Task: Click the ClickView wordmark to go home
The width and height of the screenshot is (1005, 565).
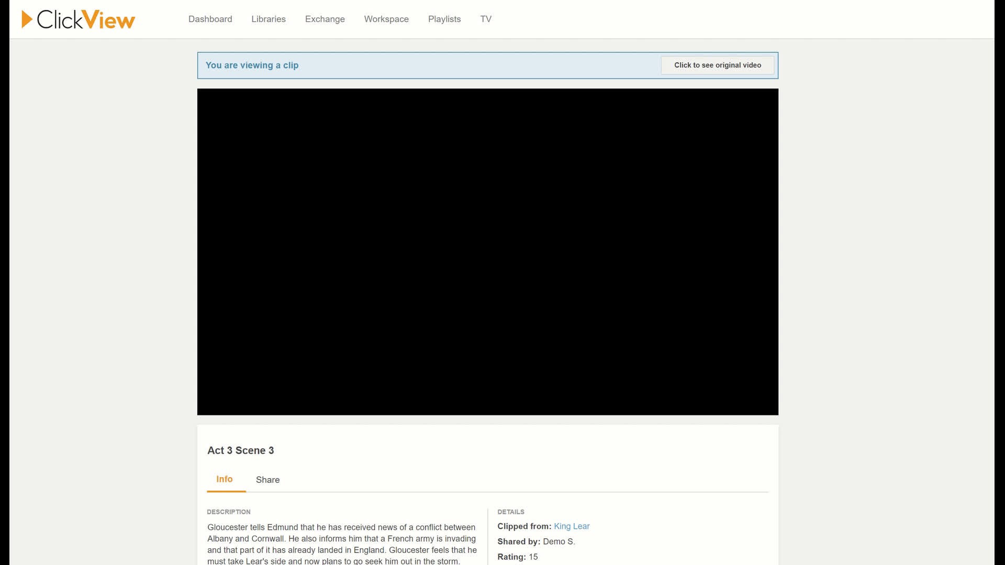Action: tap(86, 19)
